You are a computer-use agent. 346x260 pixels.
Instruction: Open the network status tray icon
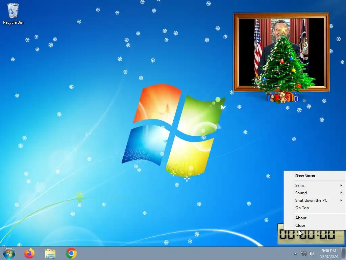point(304,254)
